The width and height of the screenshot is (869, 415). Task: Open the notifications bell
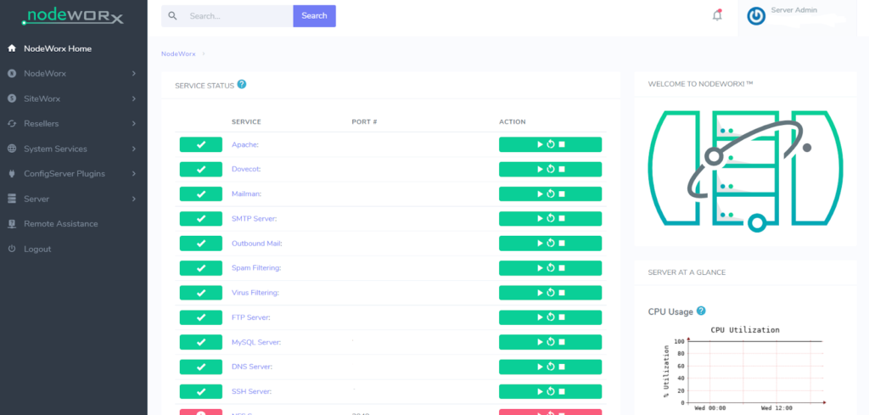(x=717, y=15)
